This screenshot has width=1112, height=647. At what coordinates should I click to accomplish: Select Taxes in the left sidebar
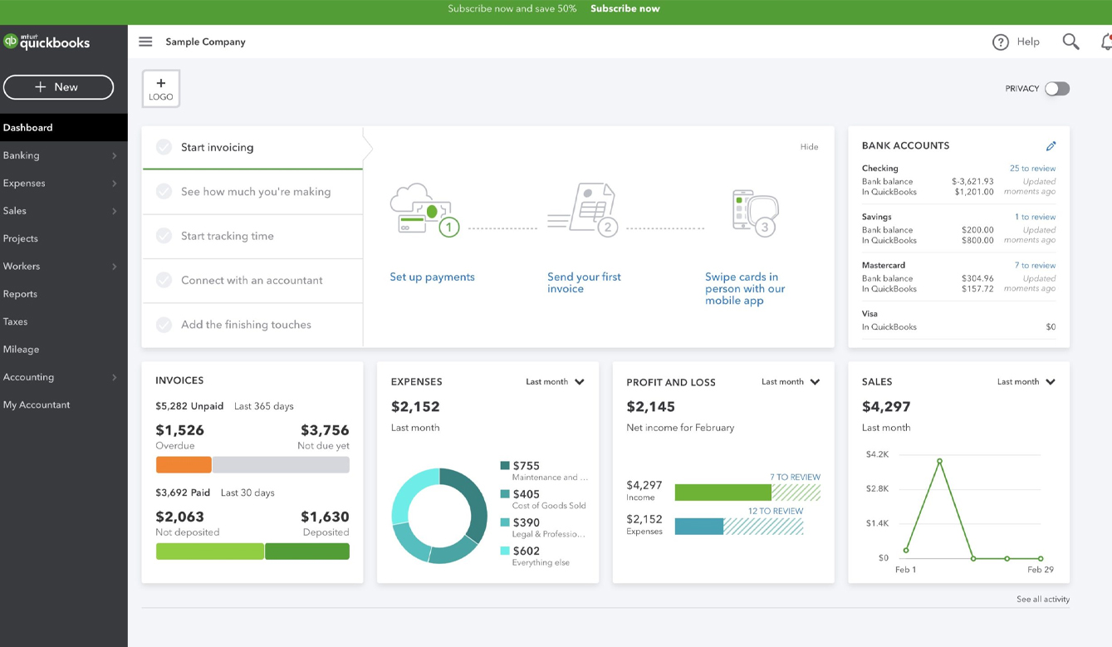tap(15, 321)
